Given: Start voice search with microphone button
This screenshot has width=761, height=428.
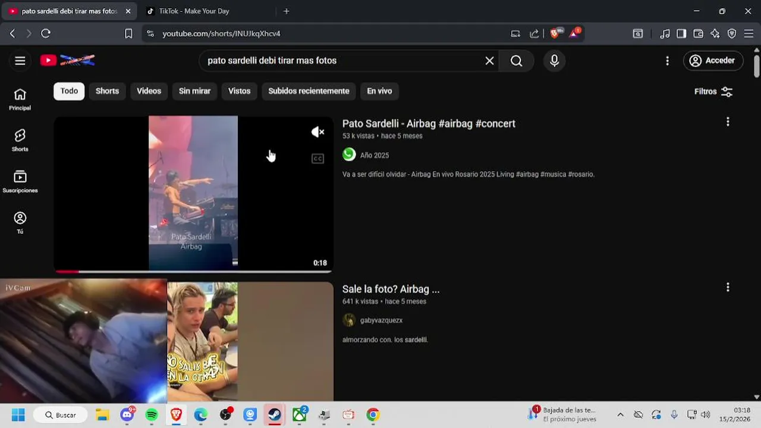Looking at the screenshot, I should coord(554,61).
